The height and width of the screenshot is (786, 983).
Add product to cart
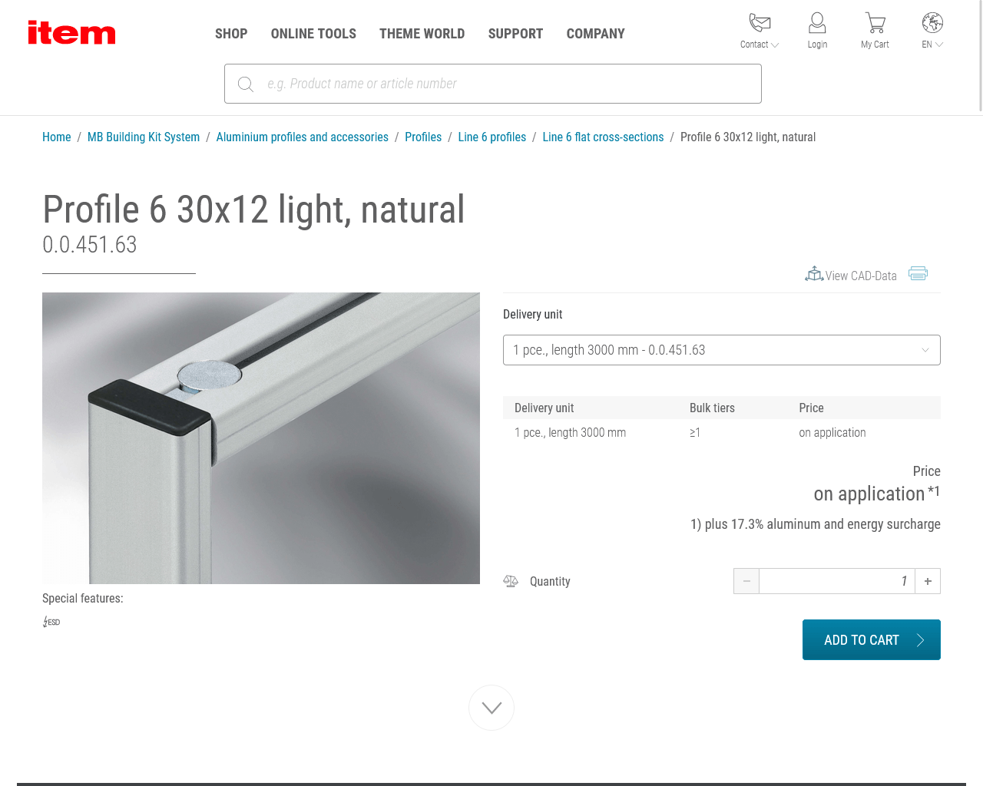tap(872, 639)
